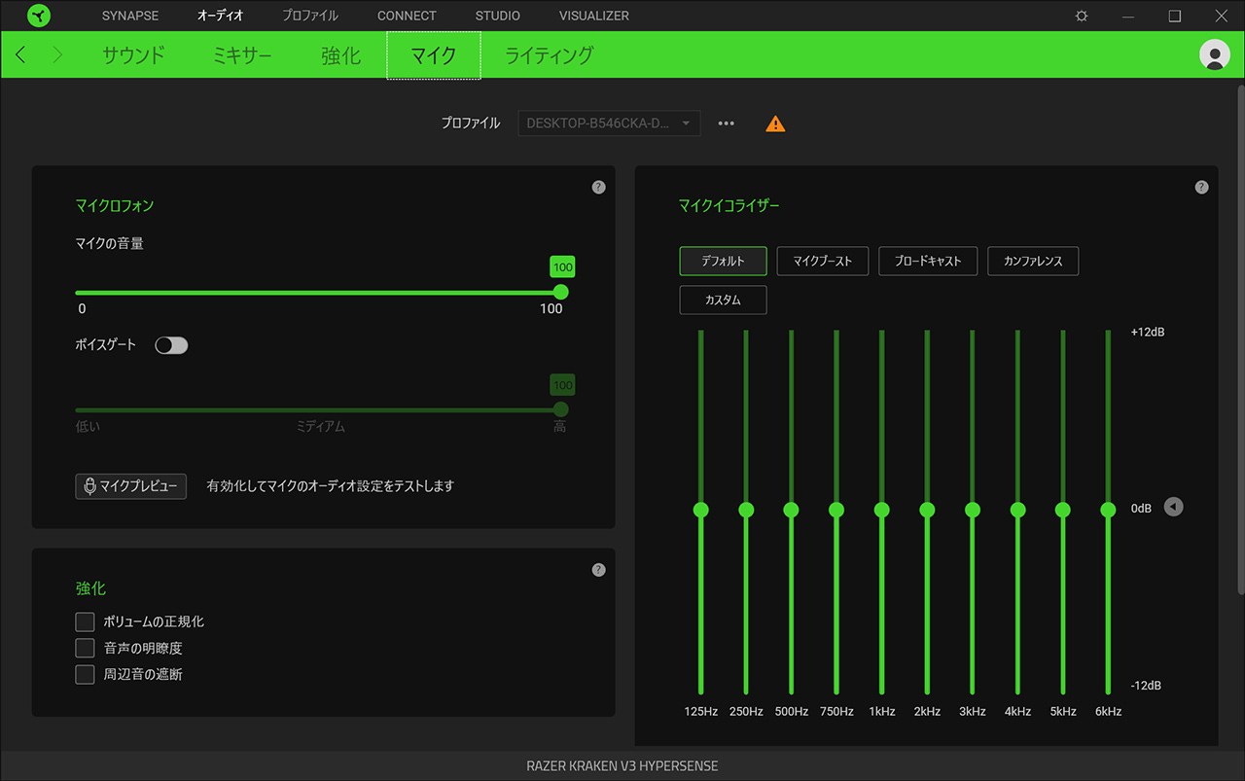Click the help icon in the microphone panel
This screenshot has width=1245, height=781.
598,187
